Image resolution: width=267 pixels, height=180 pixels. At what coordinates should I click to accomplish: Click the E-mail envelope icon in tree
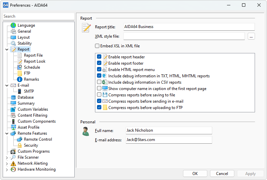point(13,85)
